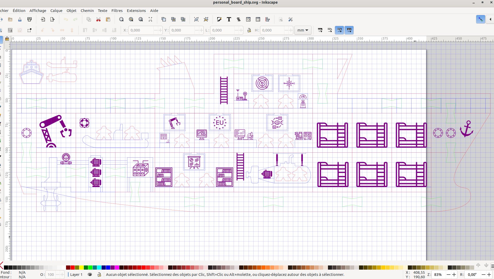This screenshot has height=279, width=494.
Task: Toggle the guides lock at ruler corner
Action: [7, 39]
